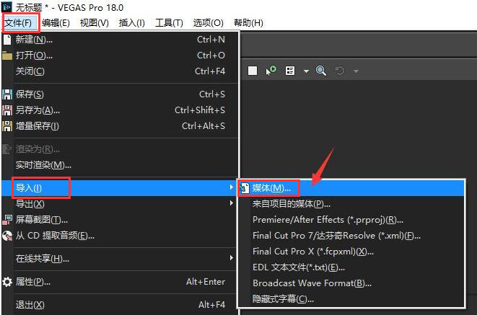This screenshot has width=477, height=315.
Task: Click the views grid toolbar icon
Action: pos(290,71)
